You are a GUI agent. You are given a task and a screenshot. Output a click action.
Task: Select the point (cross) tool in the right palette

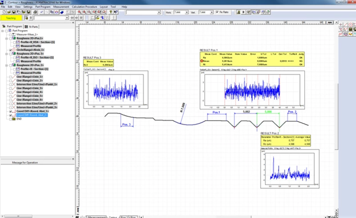click(x=341, y=24)
